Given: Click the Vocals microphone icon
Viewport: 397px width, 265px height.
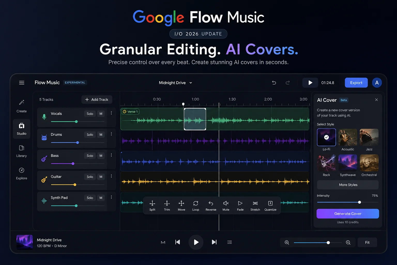Looking at the screenshot, I should (x=44, y=117).
